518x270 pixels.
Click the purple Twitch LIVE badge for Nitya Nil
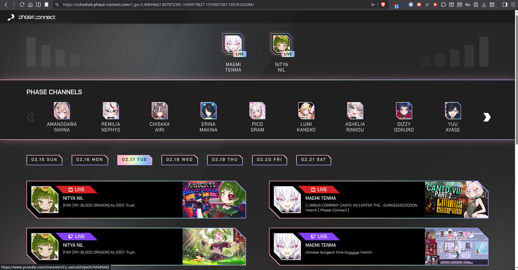click(77, 237)
